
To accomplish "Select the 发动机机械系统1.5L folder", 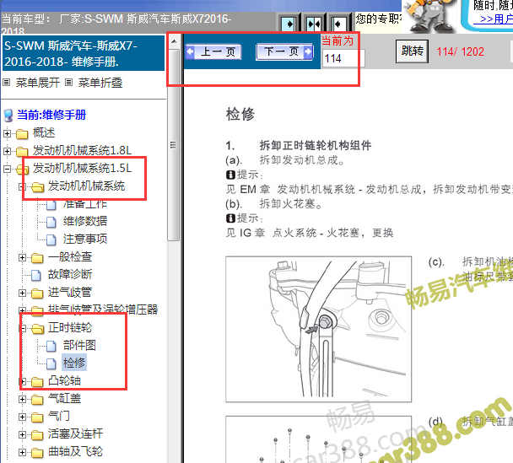I will 82,168.
